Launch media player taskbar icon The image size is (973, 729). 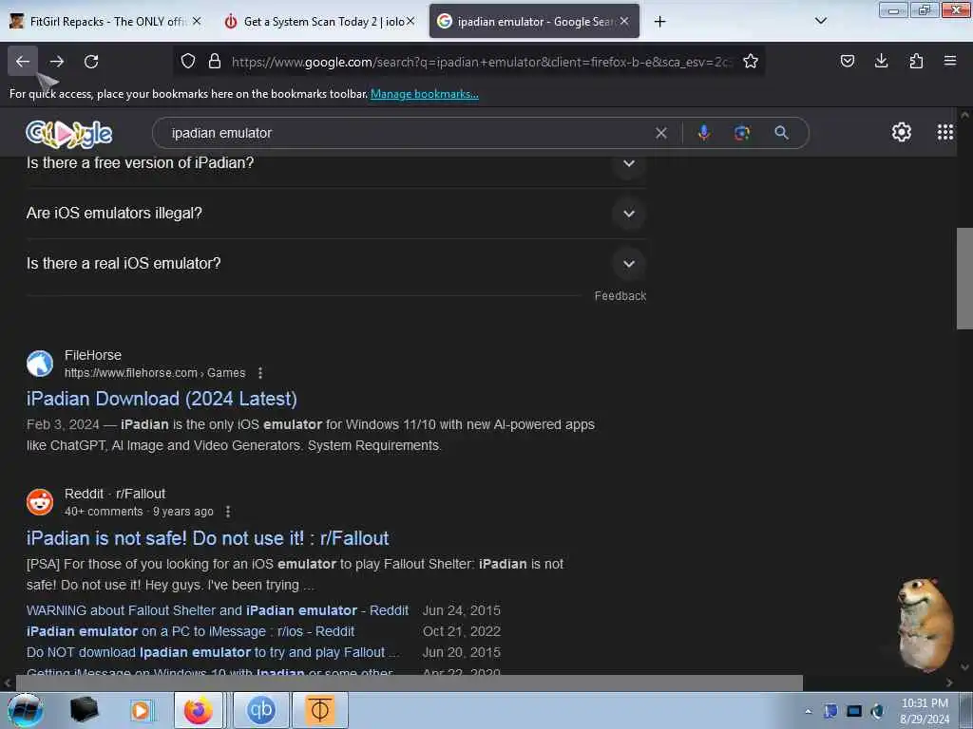[x=141, y=710]
